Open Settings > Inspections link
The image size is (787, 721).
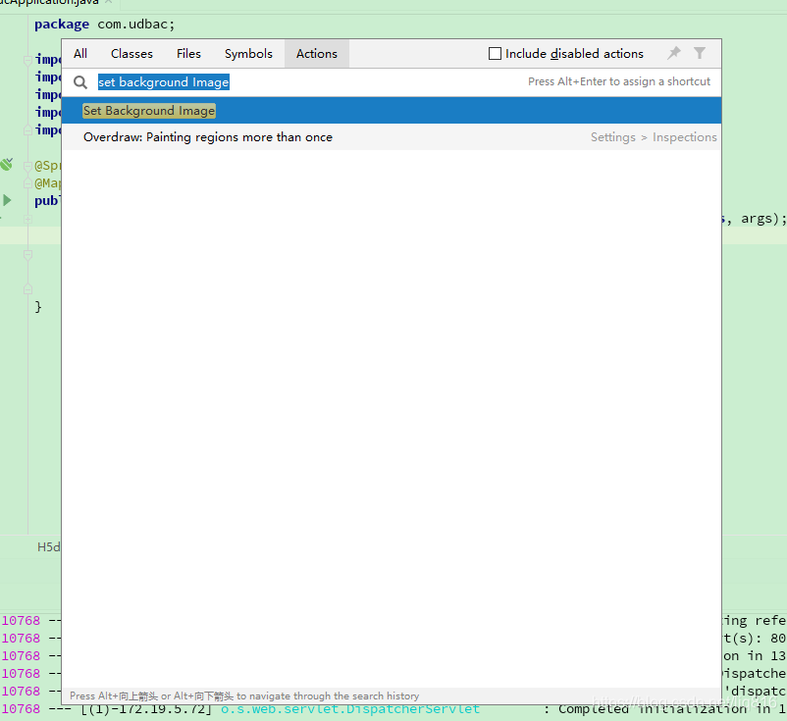click(652, 136)
